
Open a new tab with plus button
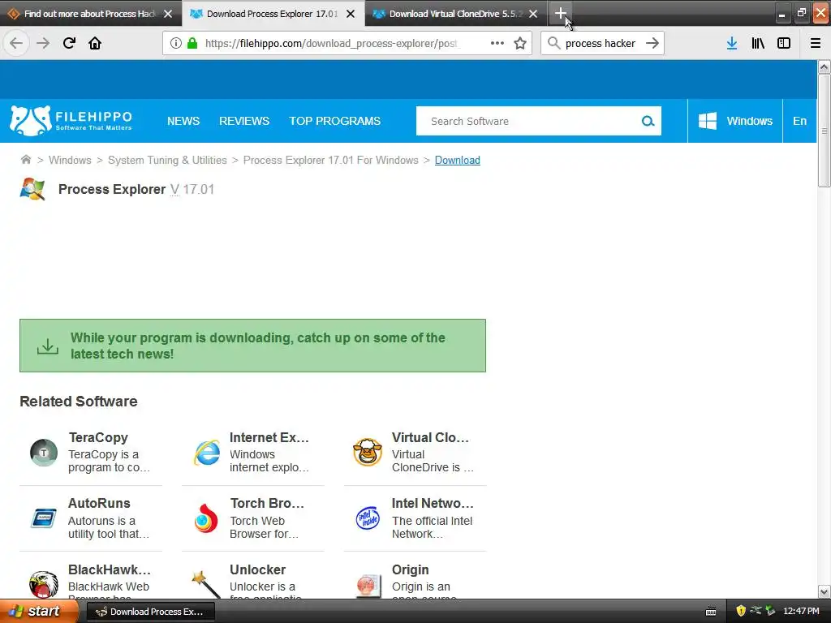pos(560,13)
